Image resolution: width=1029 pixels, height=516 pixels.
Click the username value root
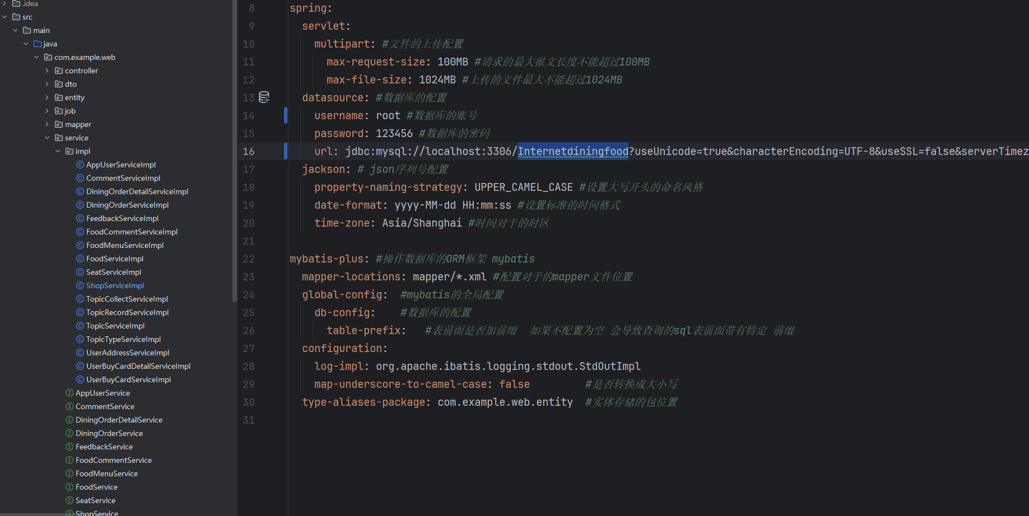tap(388, 115)
